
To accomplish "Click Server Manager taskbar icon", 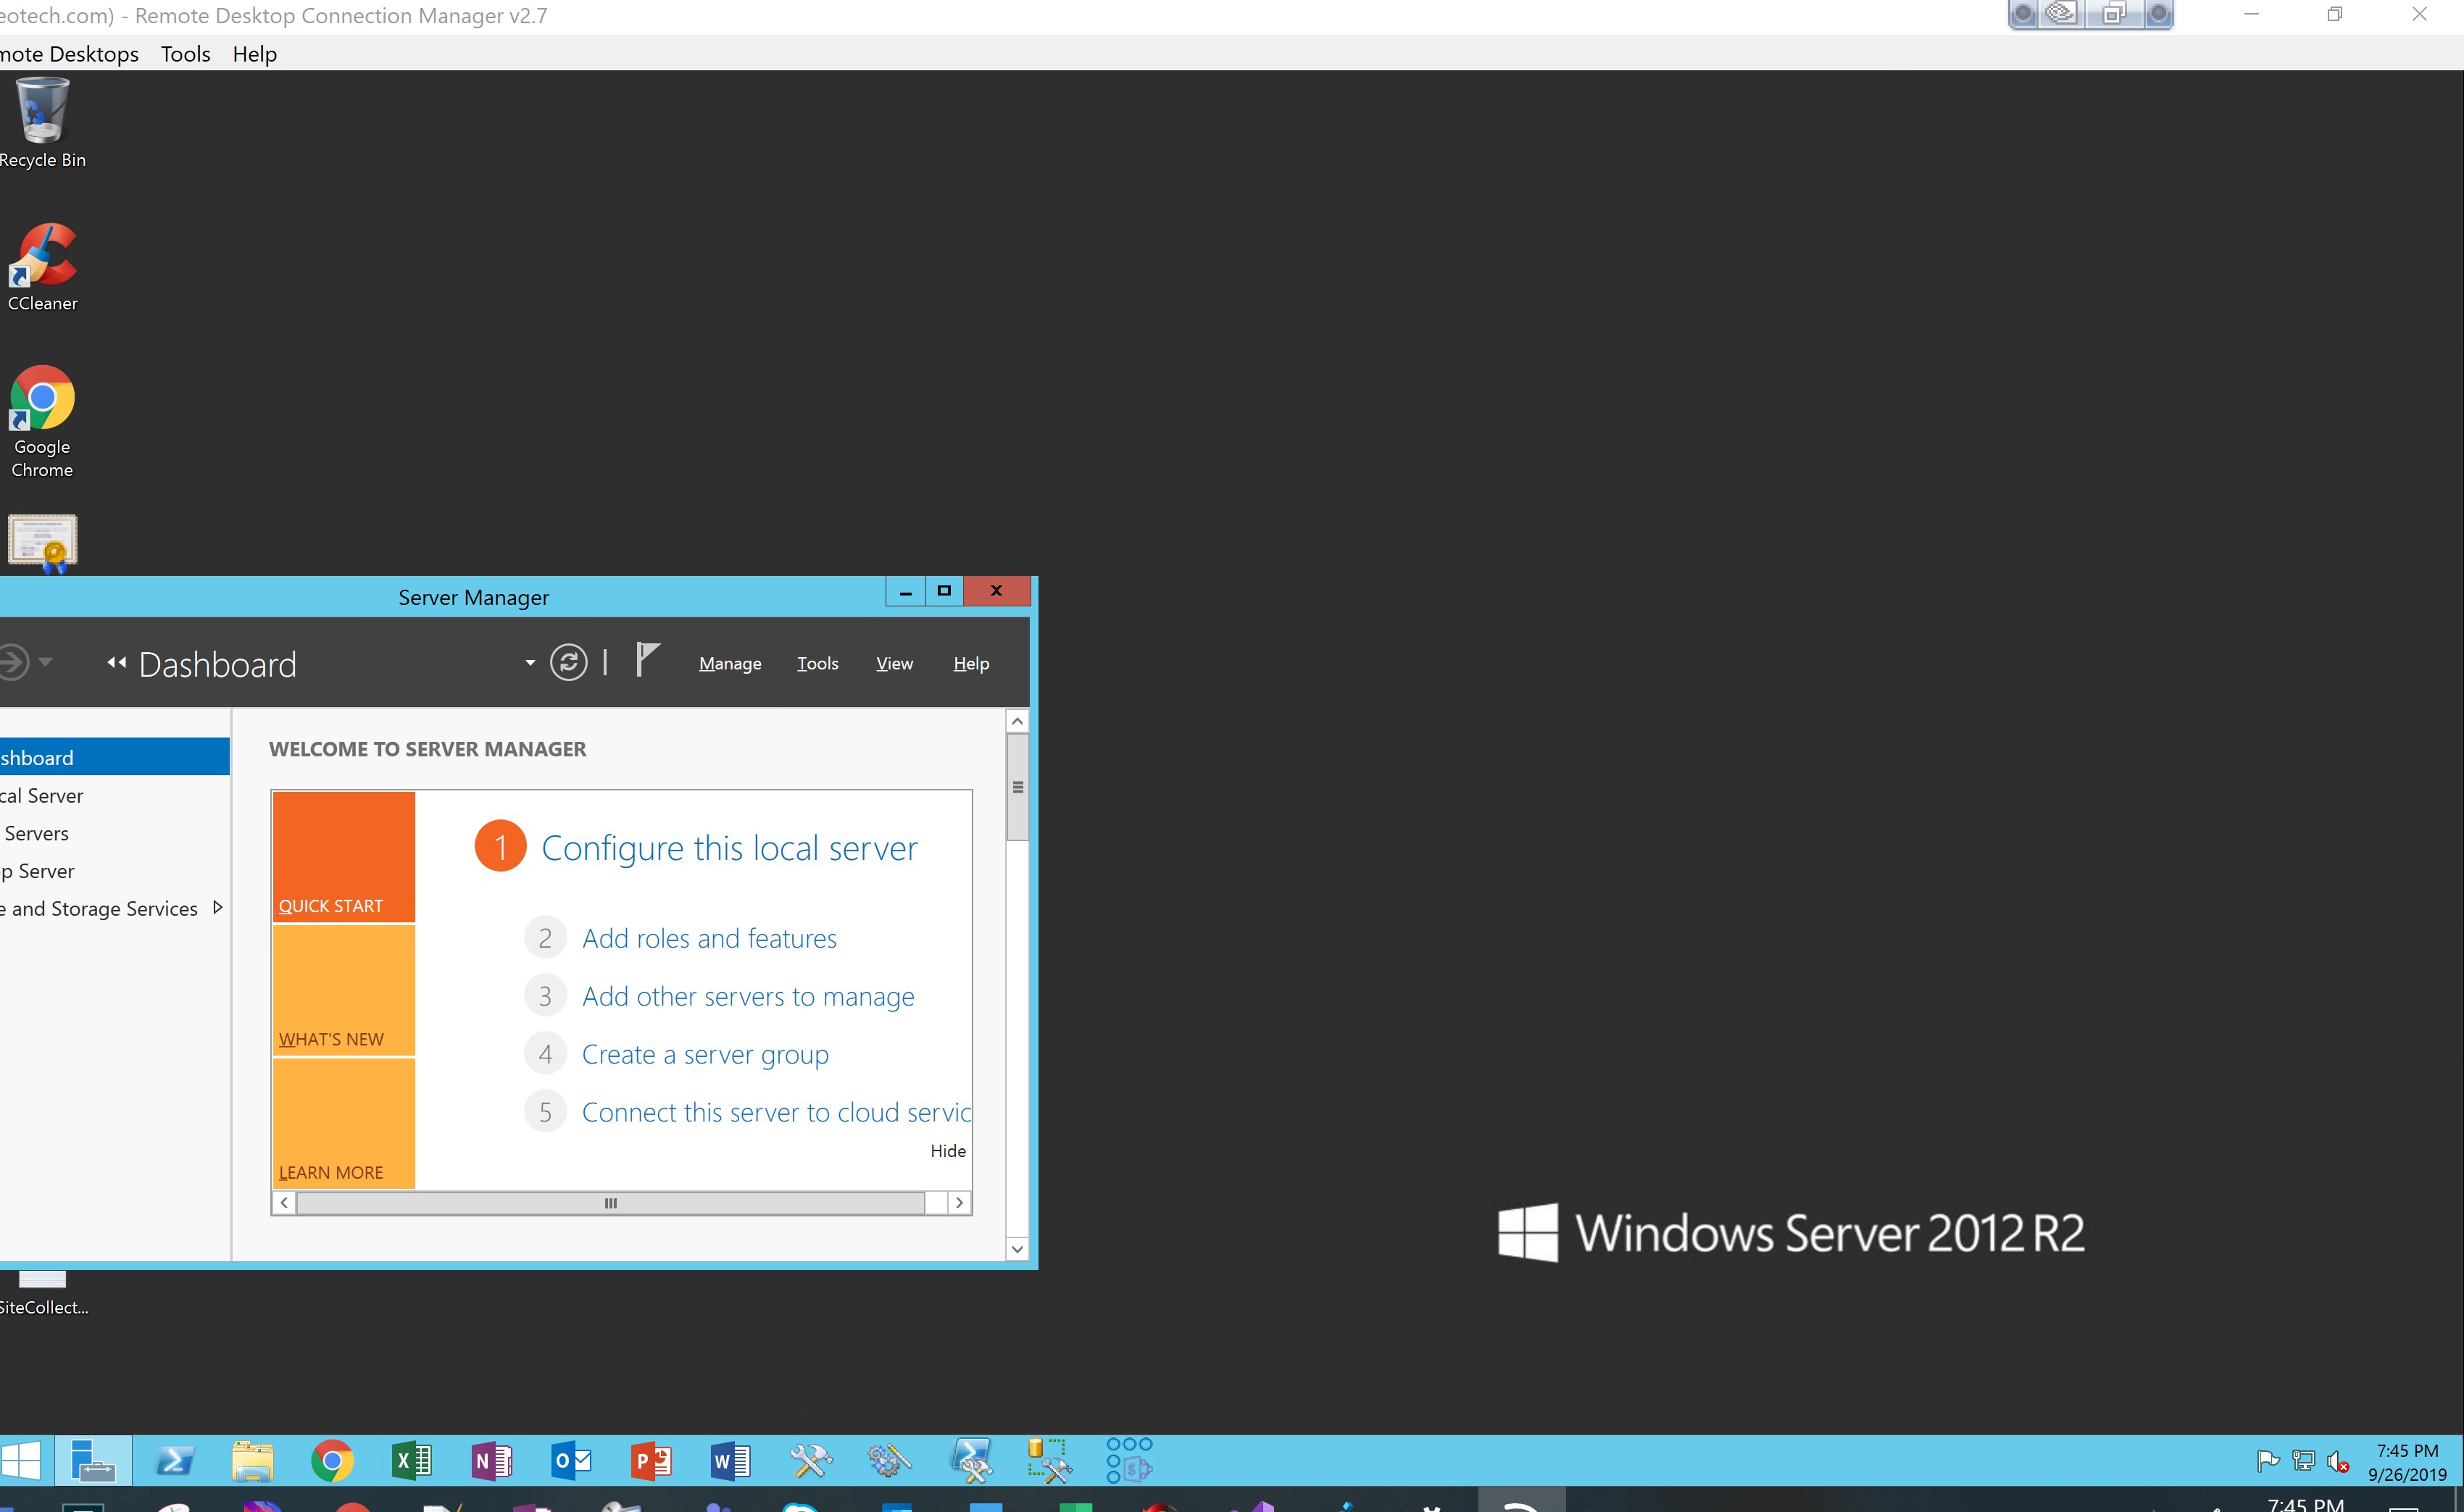I will click(92, 1461).
